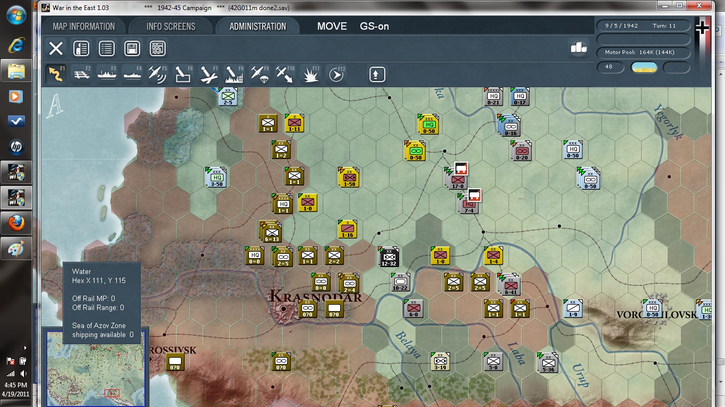This screenshot has height=407, width=725.
Task: Click the minimap overview
Action: [x=95, y=369]
